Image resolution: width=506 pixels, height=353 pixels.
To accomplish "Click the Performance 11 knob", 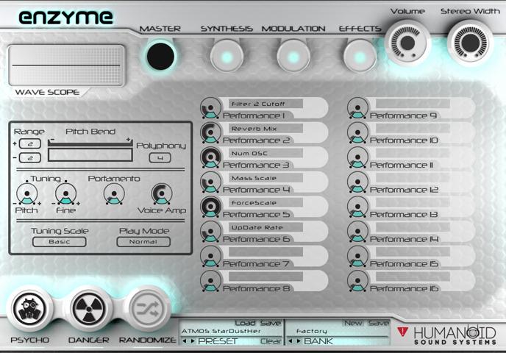I will [x=357, y=157].
